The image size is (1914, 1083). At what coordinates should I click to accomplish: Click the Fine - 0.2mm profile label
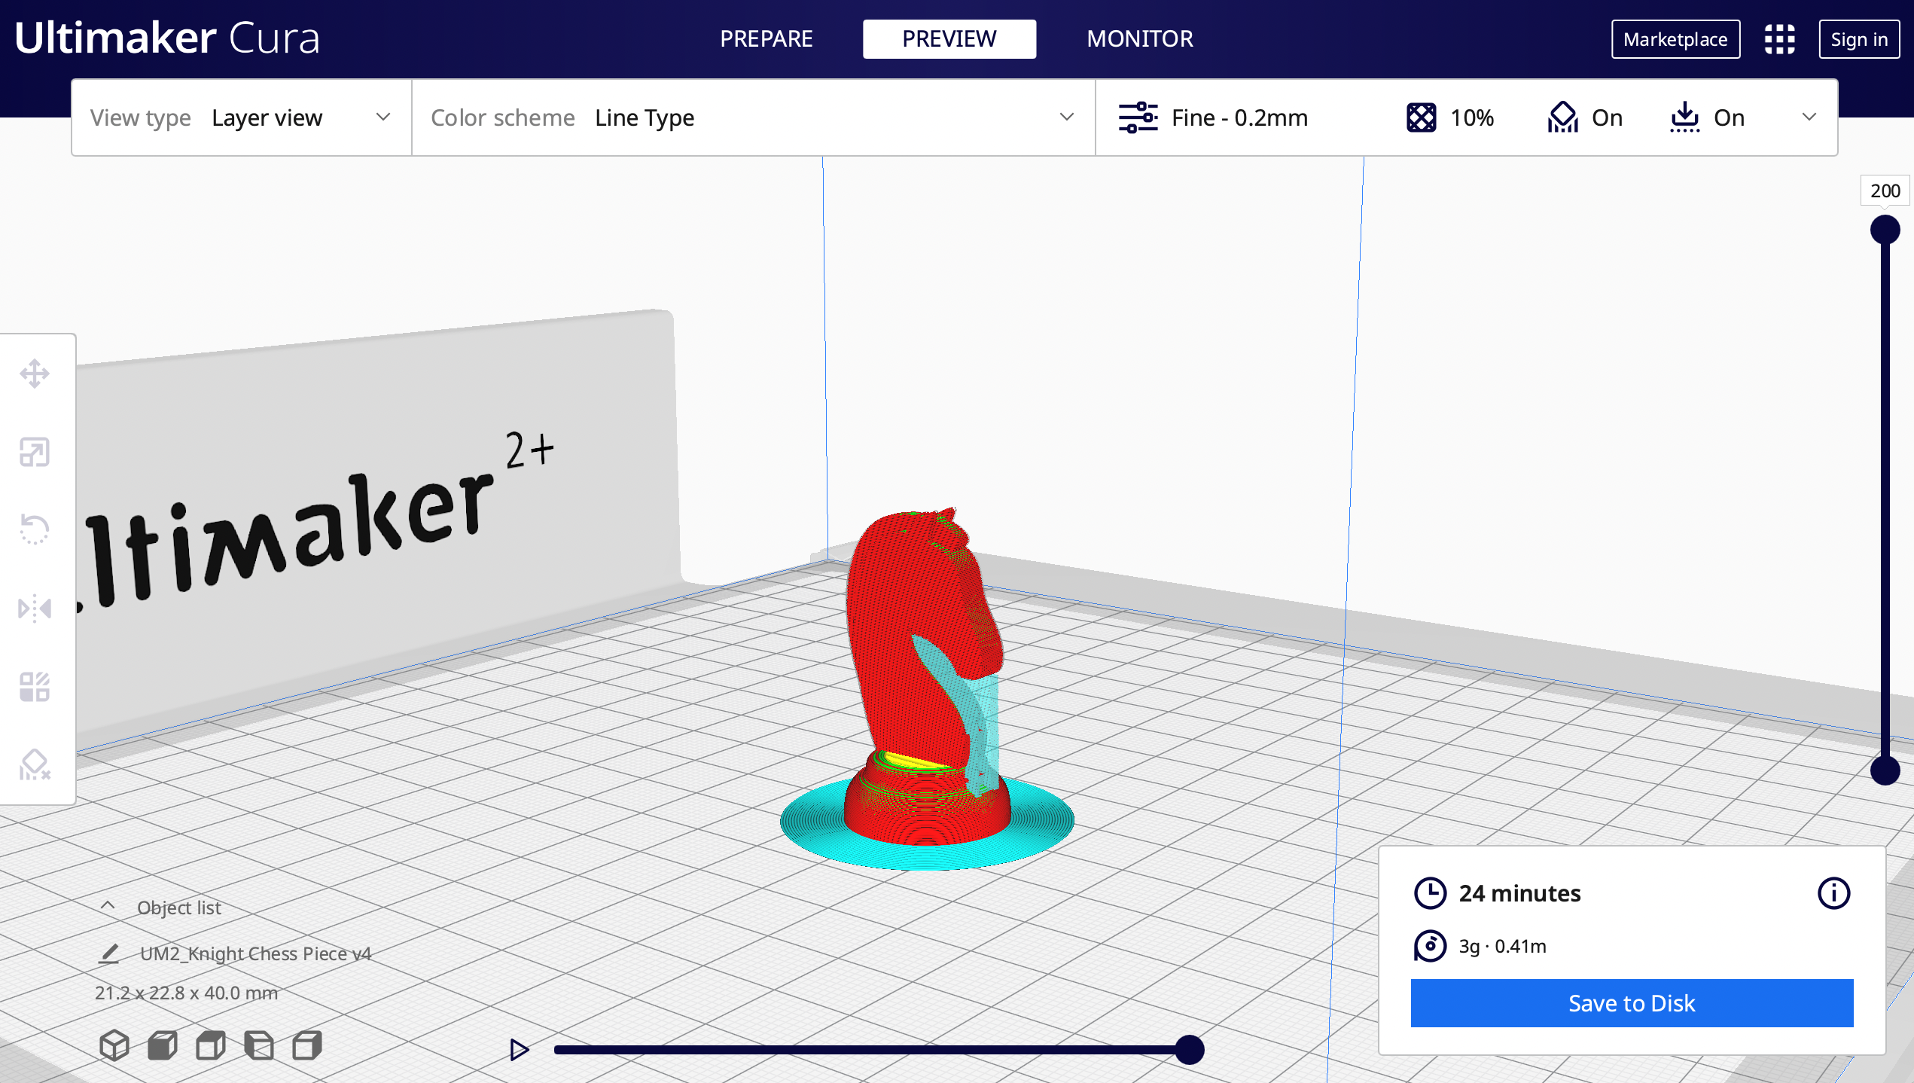point(1239,117)
